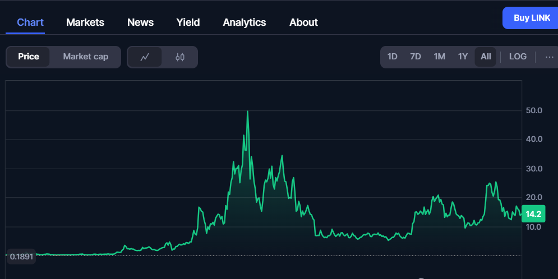The height and width of the screenshot is (279, 558).
Task: Select the Price view toggle
Action: (29, 57)
